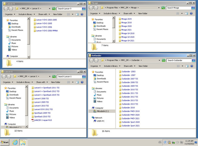Click the Lancer X sidebar scrollbar up arrow
Image resolution: width=198 pixels, height=146 pixels.
26,86
